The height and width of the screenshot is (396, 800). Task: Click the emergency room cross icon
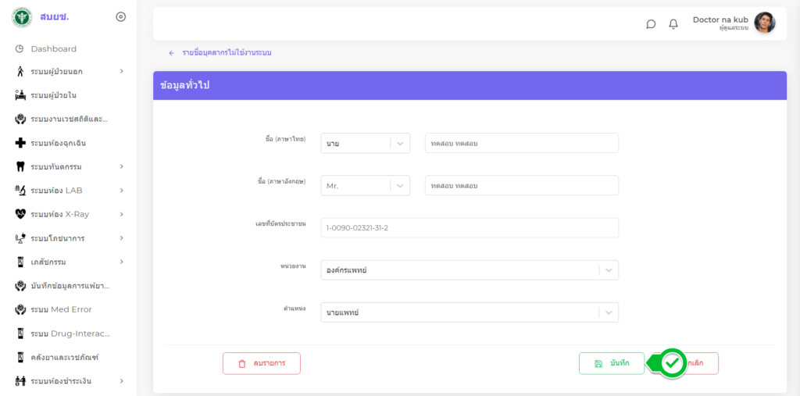tap(20, 143)
